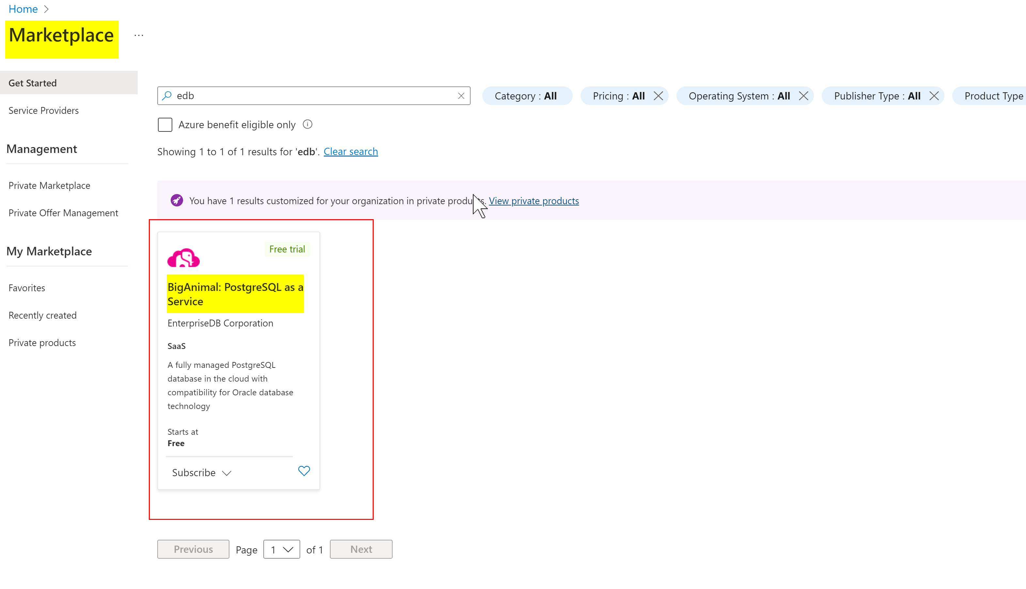The image size is (1026, 589).
Task: Click the Previous page button
Action: coord(193,549)
